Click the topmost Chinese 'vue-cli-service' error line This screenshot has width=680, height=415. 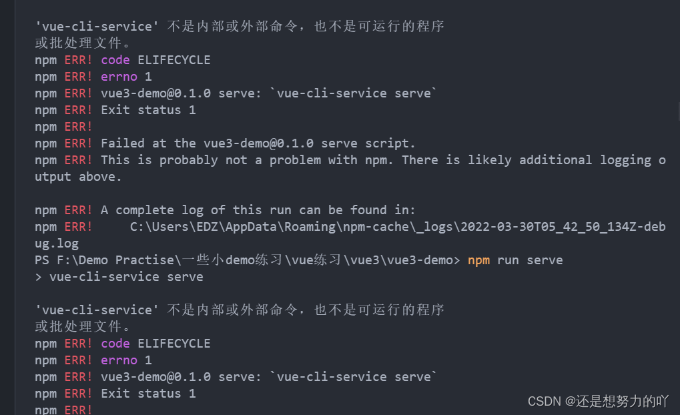[x=240, y=27]
